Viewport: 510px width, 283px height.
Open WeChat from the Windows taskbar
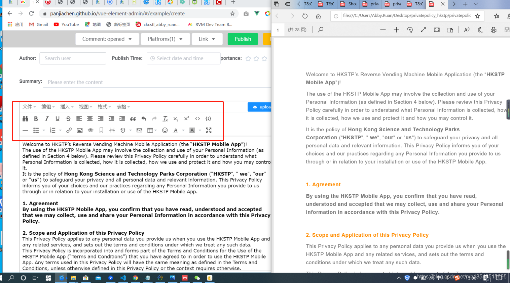coord(197,278)
